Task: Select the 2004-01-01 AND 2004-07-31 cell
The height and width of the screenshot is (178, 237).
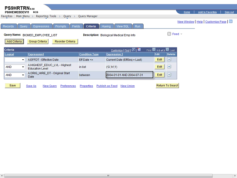Action: [x=130, y=75]
